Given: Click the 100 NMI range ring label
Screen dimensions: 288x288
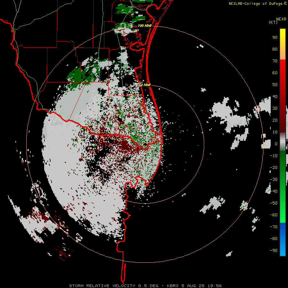Looking at the screenshot, I should [x=145, y=26].
